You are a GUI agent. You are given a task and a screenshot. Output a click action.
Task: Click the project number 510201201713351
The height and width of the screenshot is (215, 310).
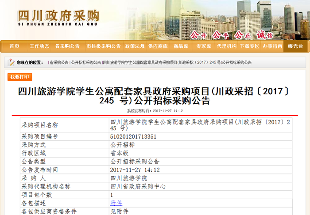tap(133, 136)
